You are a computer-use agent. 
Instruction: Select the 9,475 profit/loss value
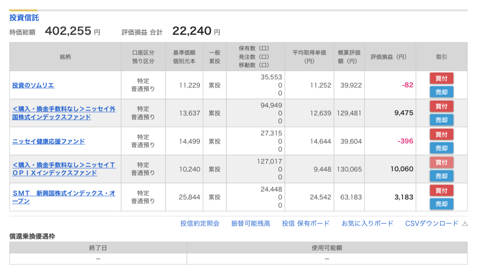click(404, 113)
